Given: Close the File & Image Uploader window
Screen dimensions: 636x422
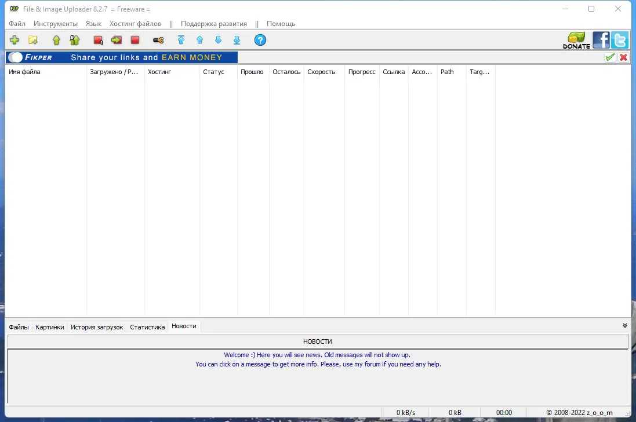Looking at the screenshot, I should pos(618,9).
